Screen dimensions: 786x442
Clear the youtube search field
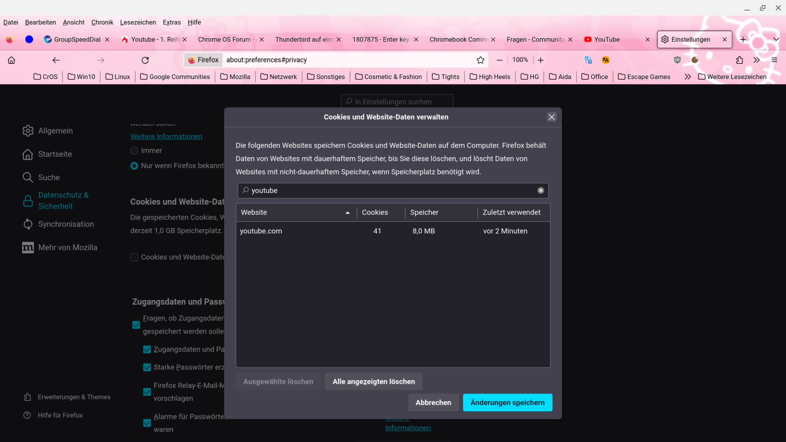540,191
